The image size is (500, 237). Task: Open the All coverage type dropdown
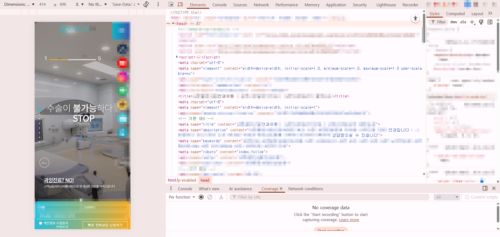447,197
